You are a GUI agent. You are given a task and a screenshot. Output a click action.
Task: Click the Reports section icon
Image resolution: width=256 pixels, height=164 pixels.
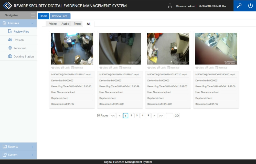(5, 147)
